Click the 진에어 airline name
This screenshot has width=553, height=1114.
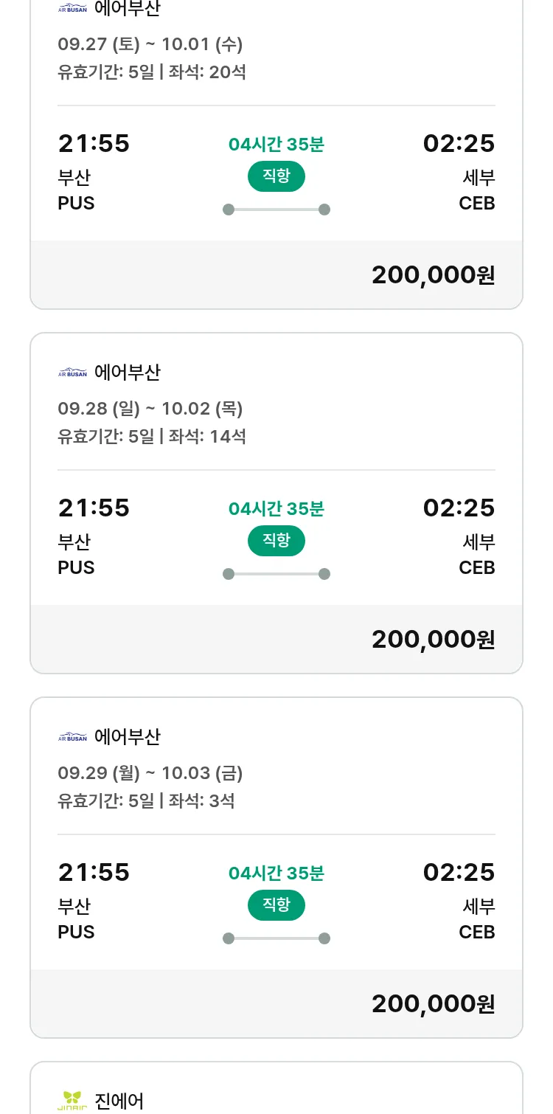point(119,1101)
